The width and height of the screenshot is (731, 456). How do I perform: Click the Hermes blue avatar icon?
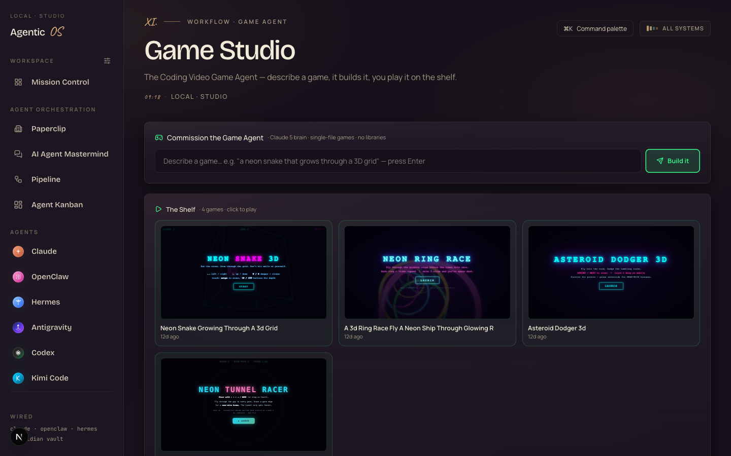[x=18, y=302]
